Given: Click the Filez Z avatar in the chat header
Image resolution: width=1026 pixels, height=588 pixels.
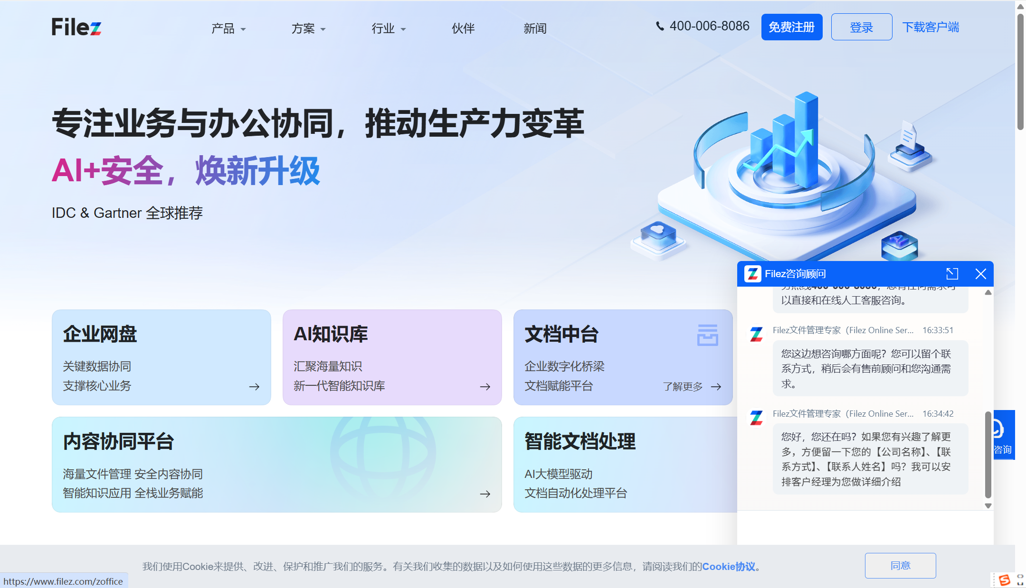Looking at the screenshot, I should [752, 274].
